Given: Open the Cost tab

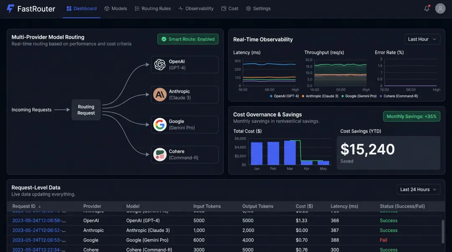Looking at the screenshot, I should point(230,9).
